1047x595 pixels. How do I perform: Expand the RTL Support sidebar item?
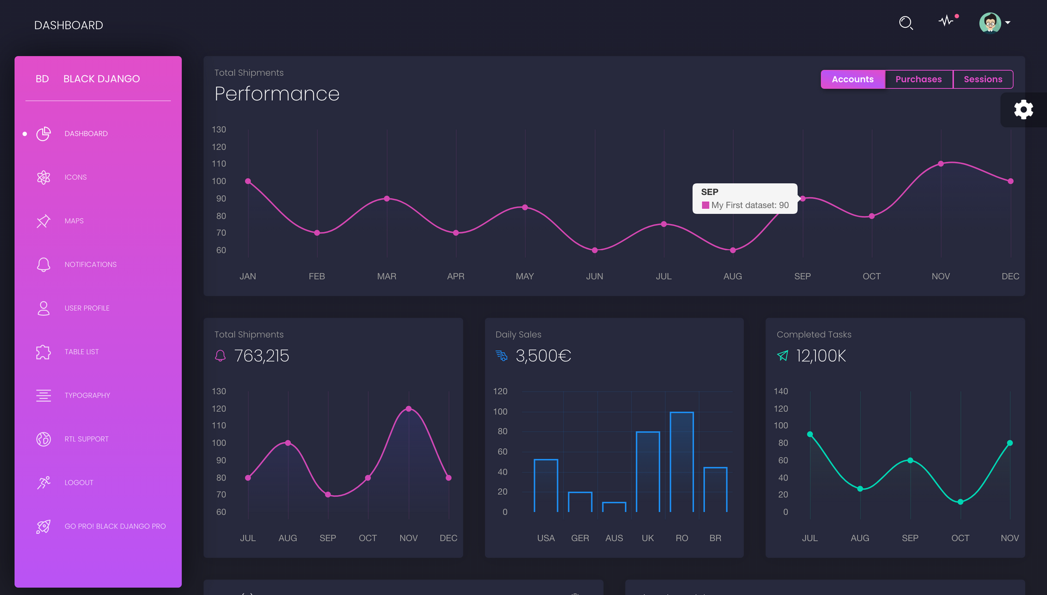coord(43,439)
